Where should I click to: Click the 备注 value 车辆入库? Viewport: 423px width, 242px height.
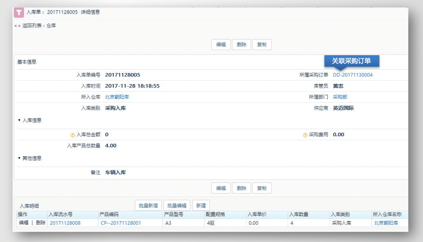click(x=115, y=173)
